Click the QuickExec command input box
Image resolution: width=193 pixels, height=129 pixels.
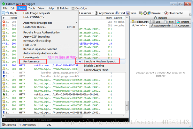coord(65,120)
